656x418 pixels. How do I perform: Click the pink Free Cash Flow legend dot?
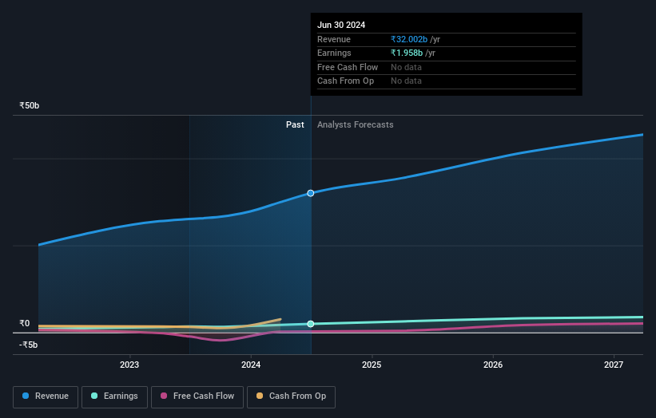[164, 396]
